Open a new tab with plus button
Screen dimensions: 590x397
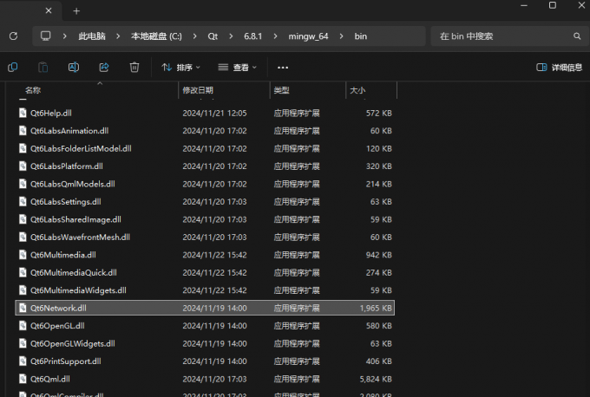click(x=76, y=10)
